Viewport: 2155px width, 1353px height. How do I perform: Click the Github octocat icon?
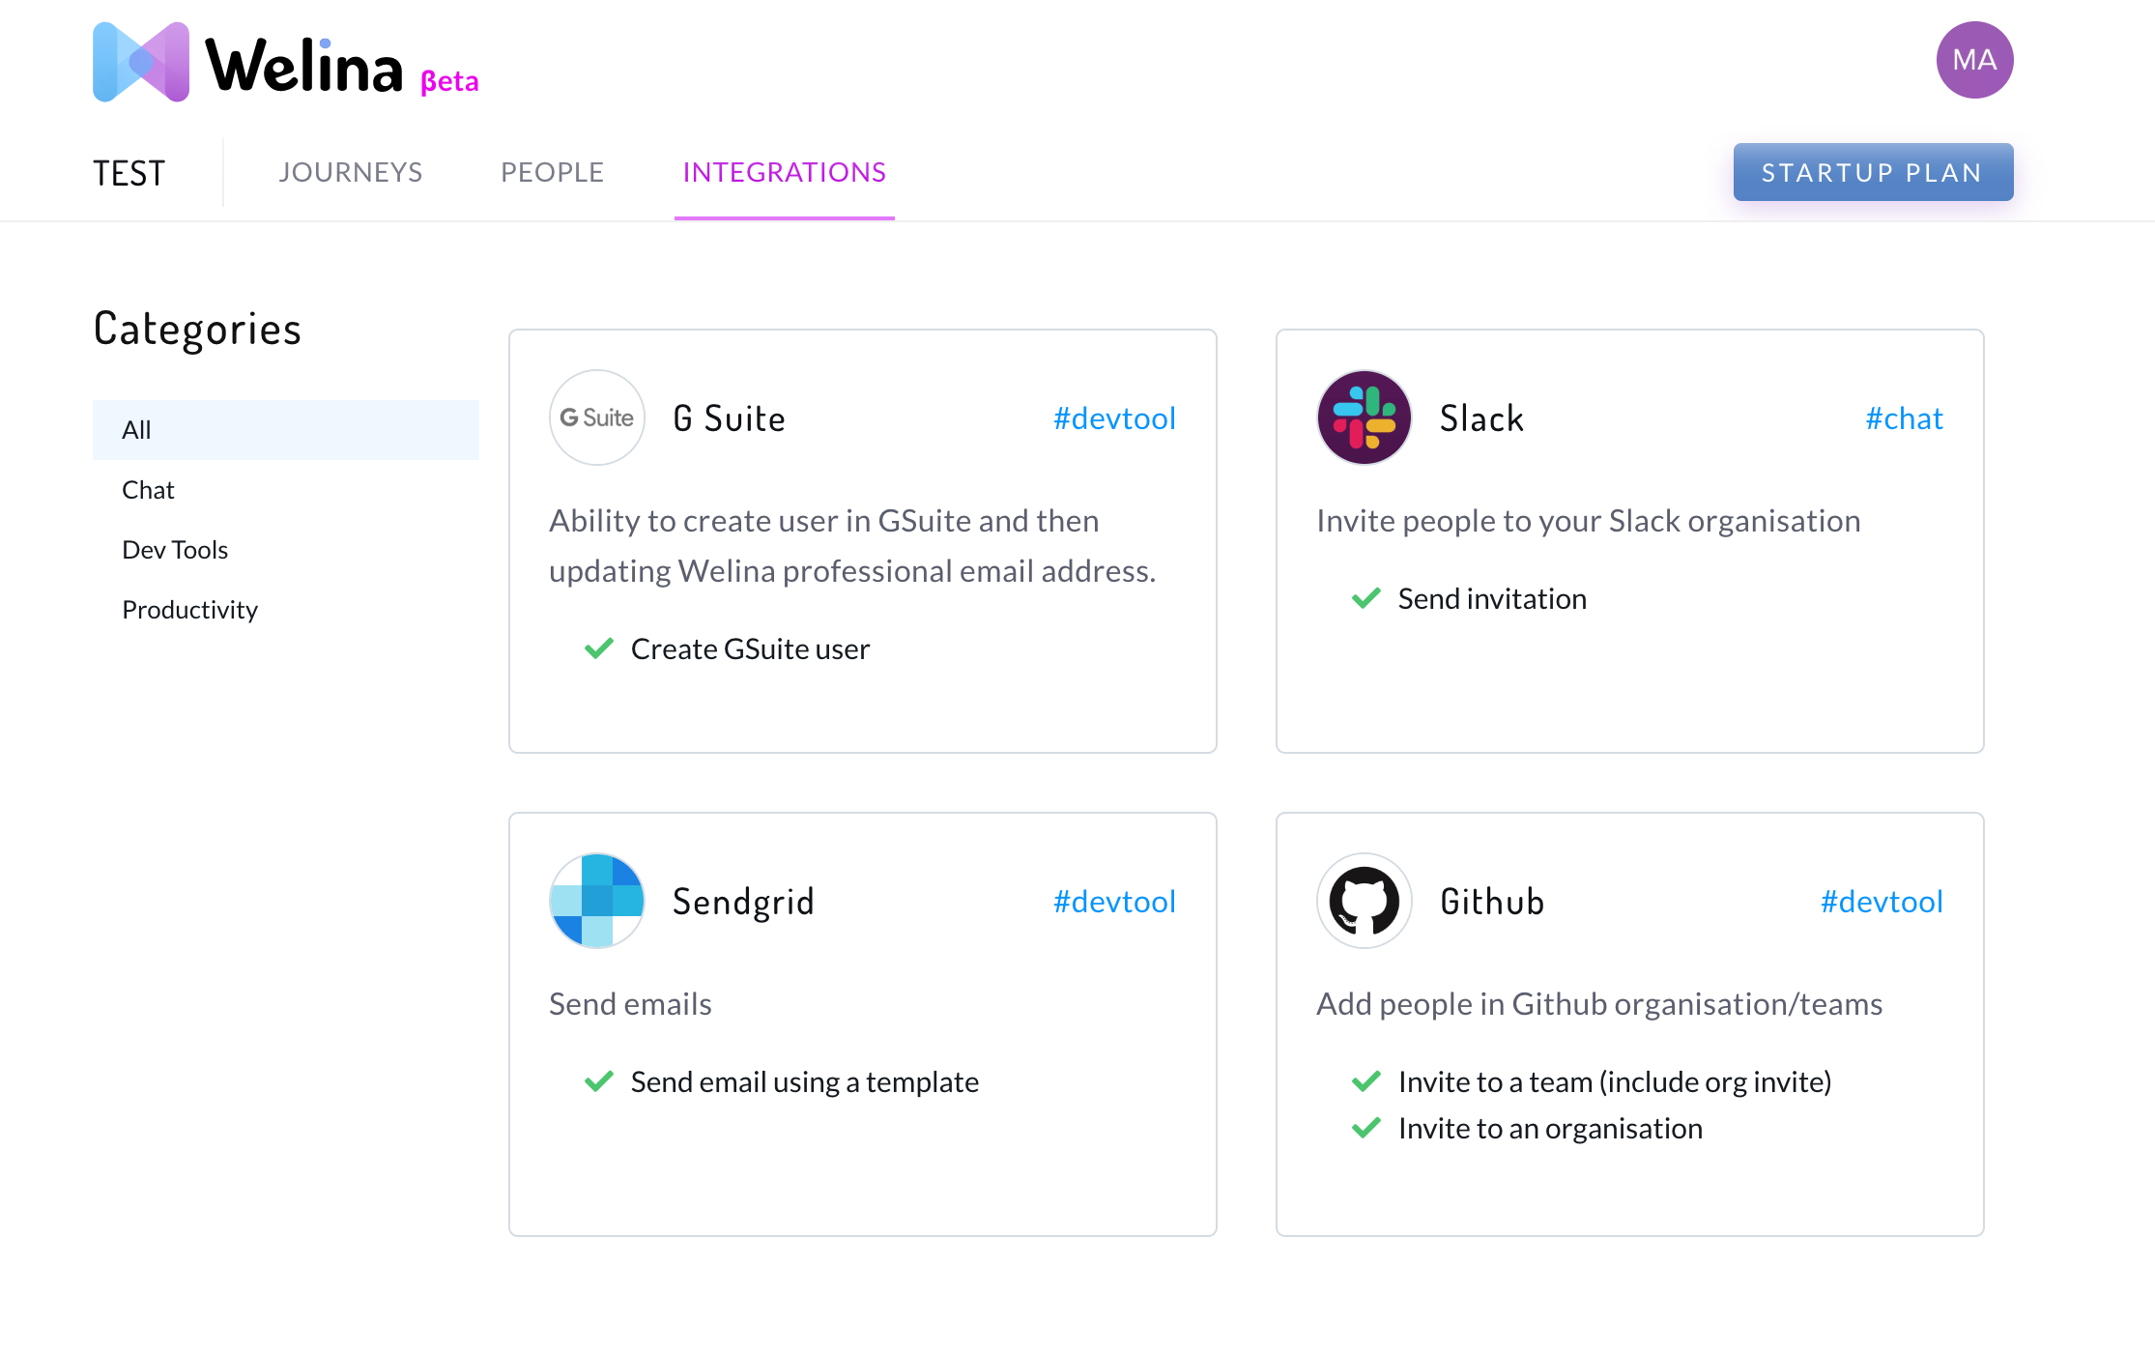click(x=1365, y=901)
